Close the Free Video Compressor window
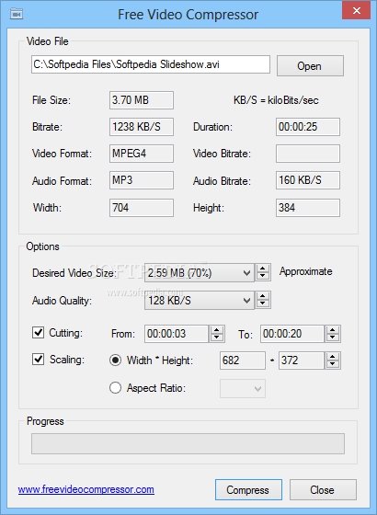Viewport: 377px width, 515px height. pyautogui.click(x=357, y=10)
